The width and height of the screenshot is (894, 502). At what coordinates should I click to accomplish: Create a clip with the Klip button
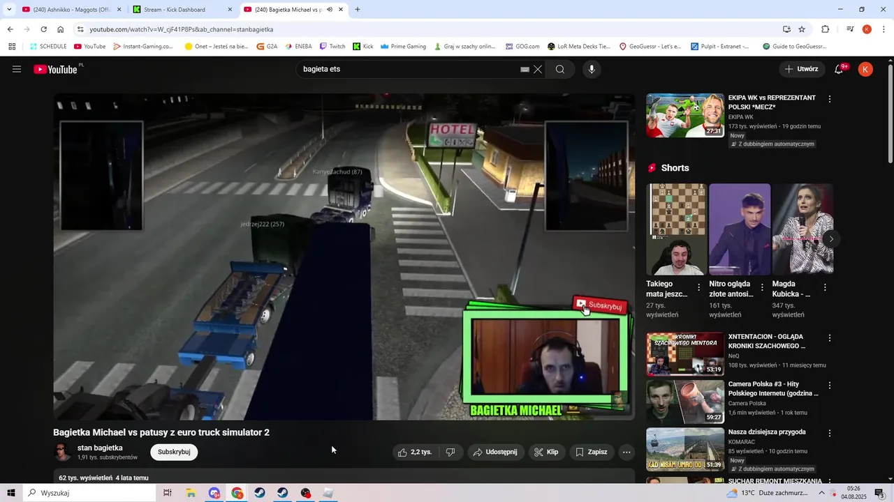pyautogui.click(x=546, y=452)
